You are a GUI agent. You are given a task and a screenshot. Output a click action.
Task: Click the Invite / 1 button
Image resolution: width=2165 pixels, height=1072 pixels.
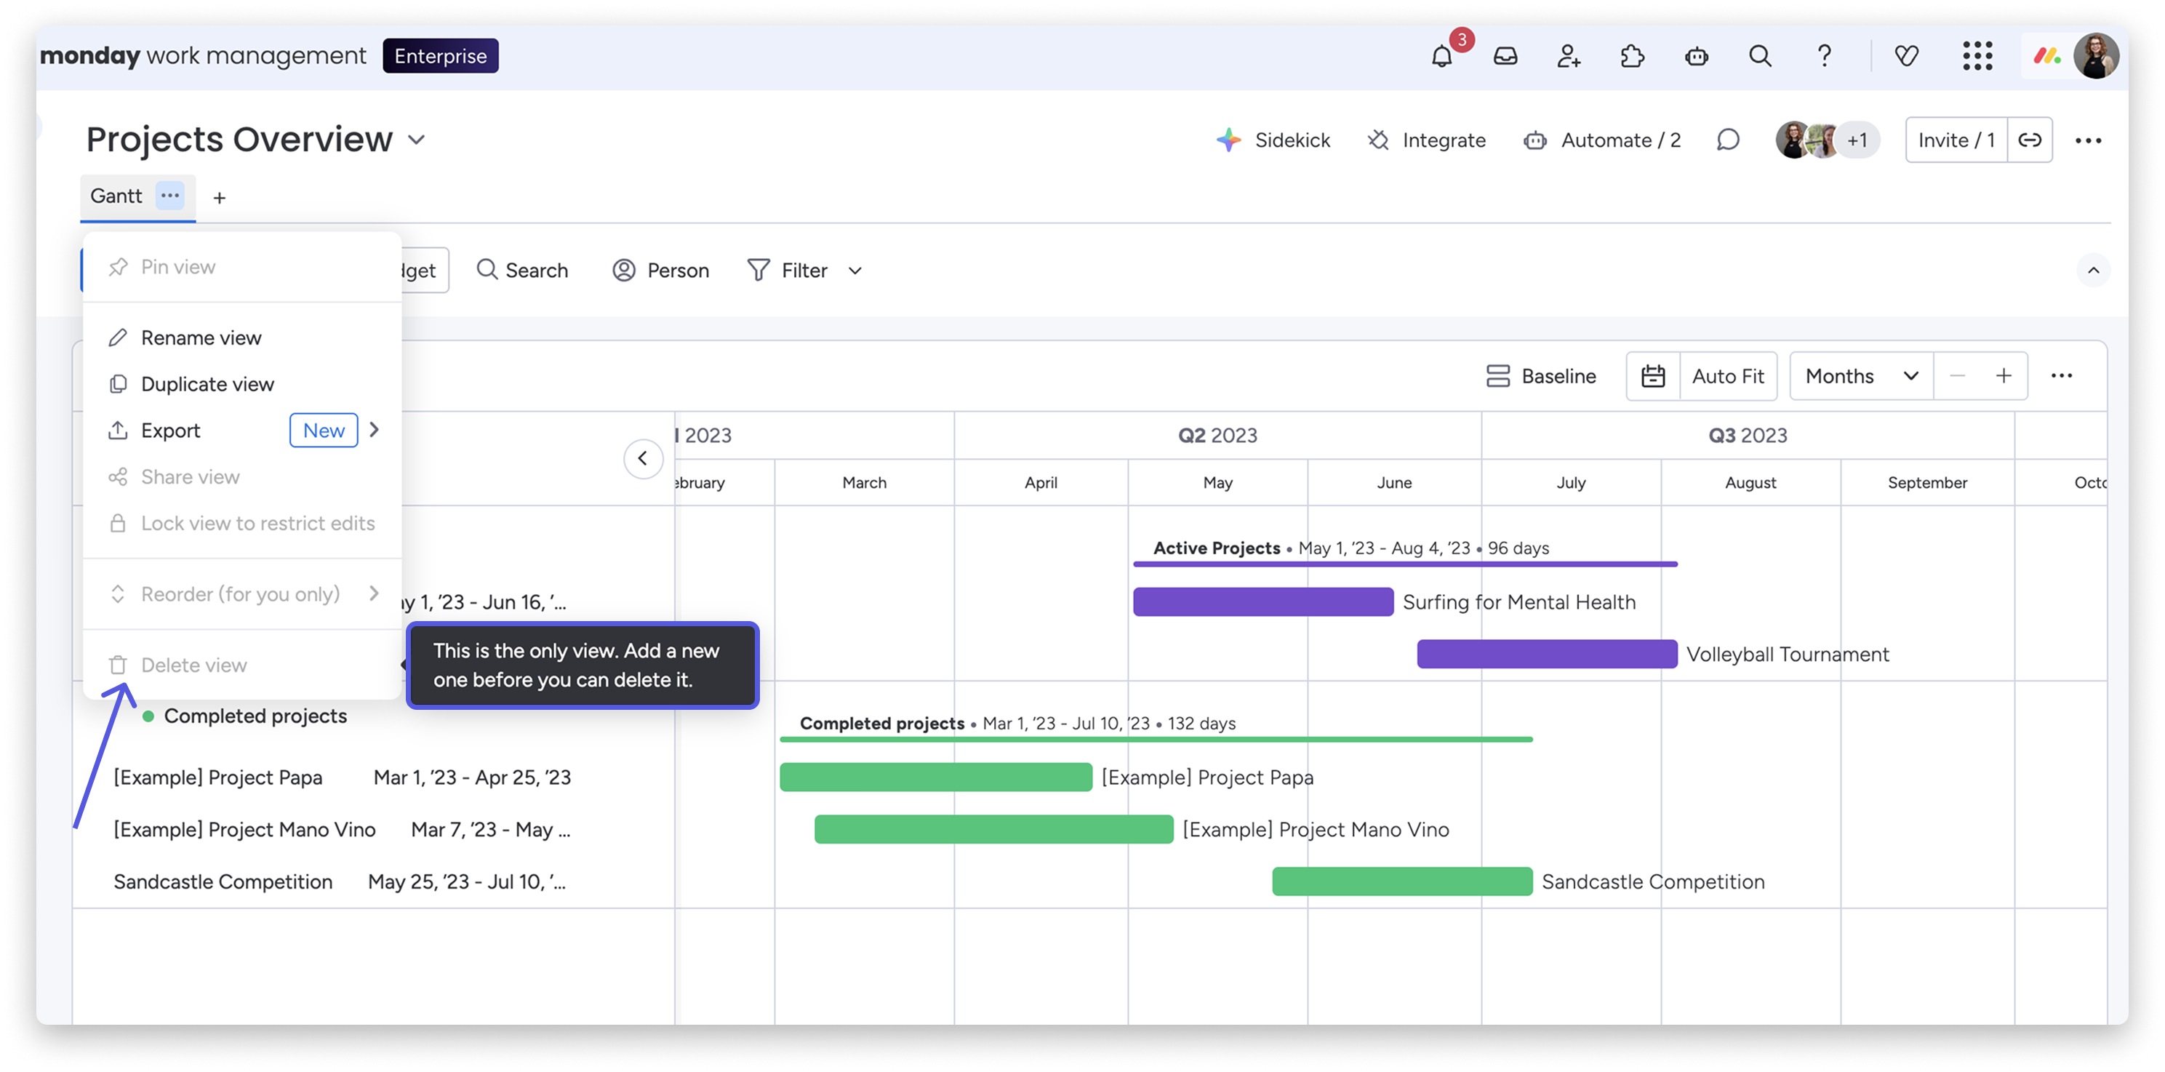[x=1956, y=140]
